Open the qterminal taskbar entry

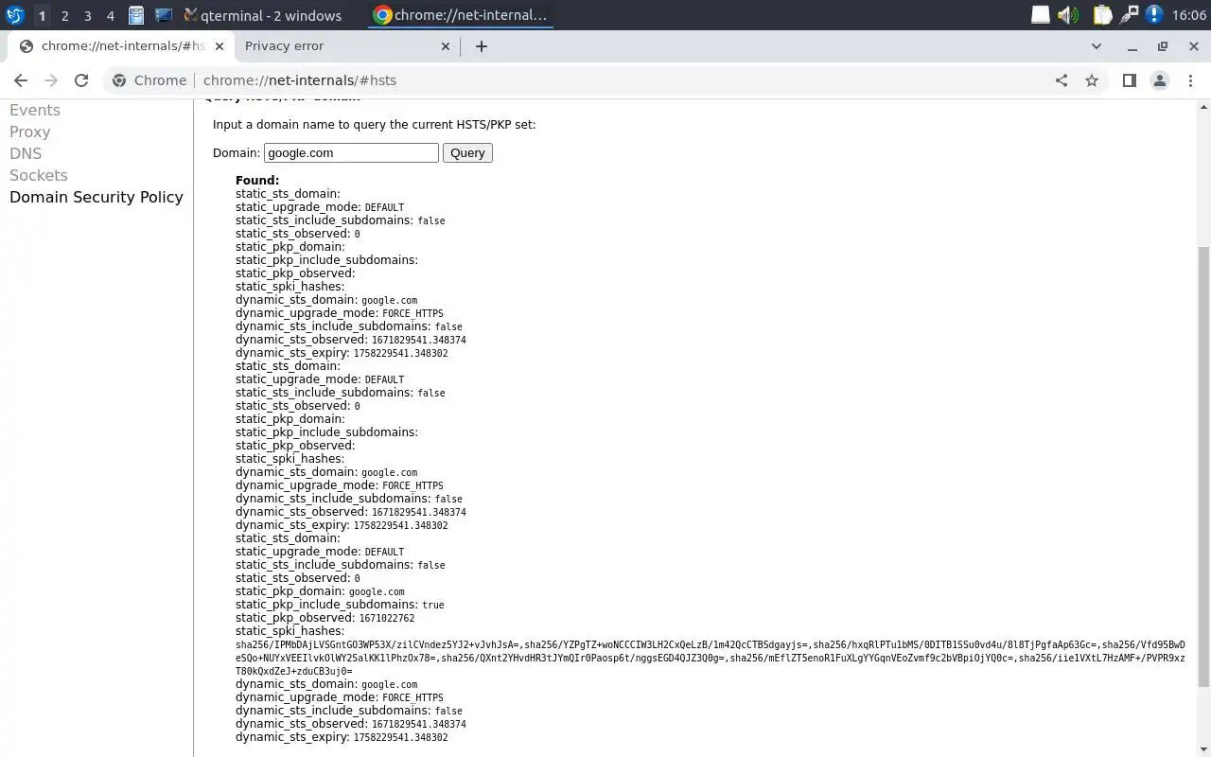point(263,15)
